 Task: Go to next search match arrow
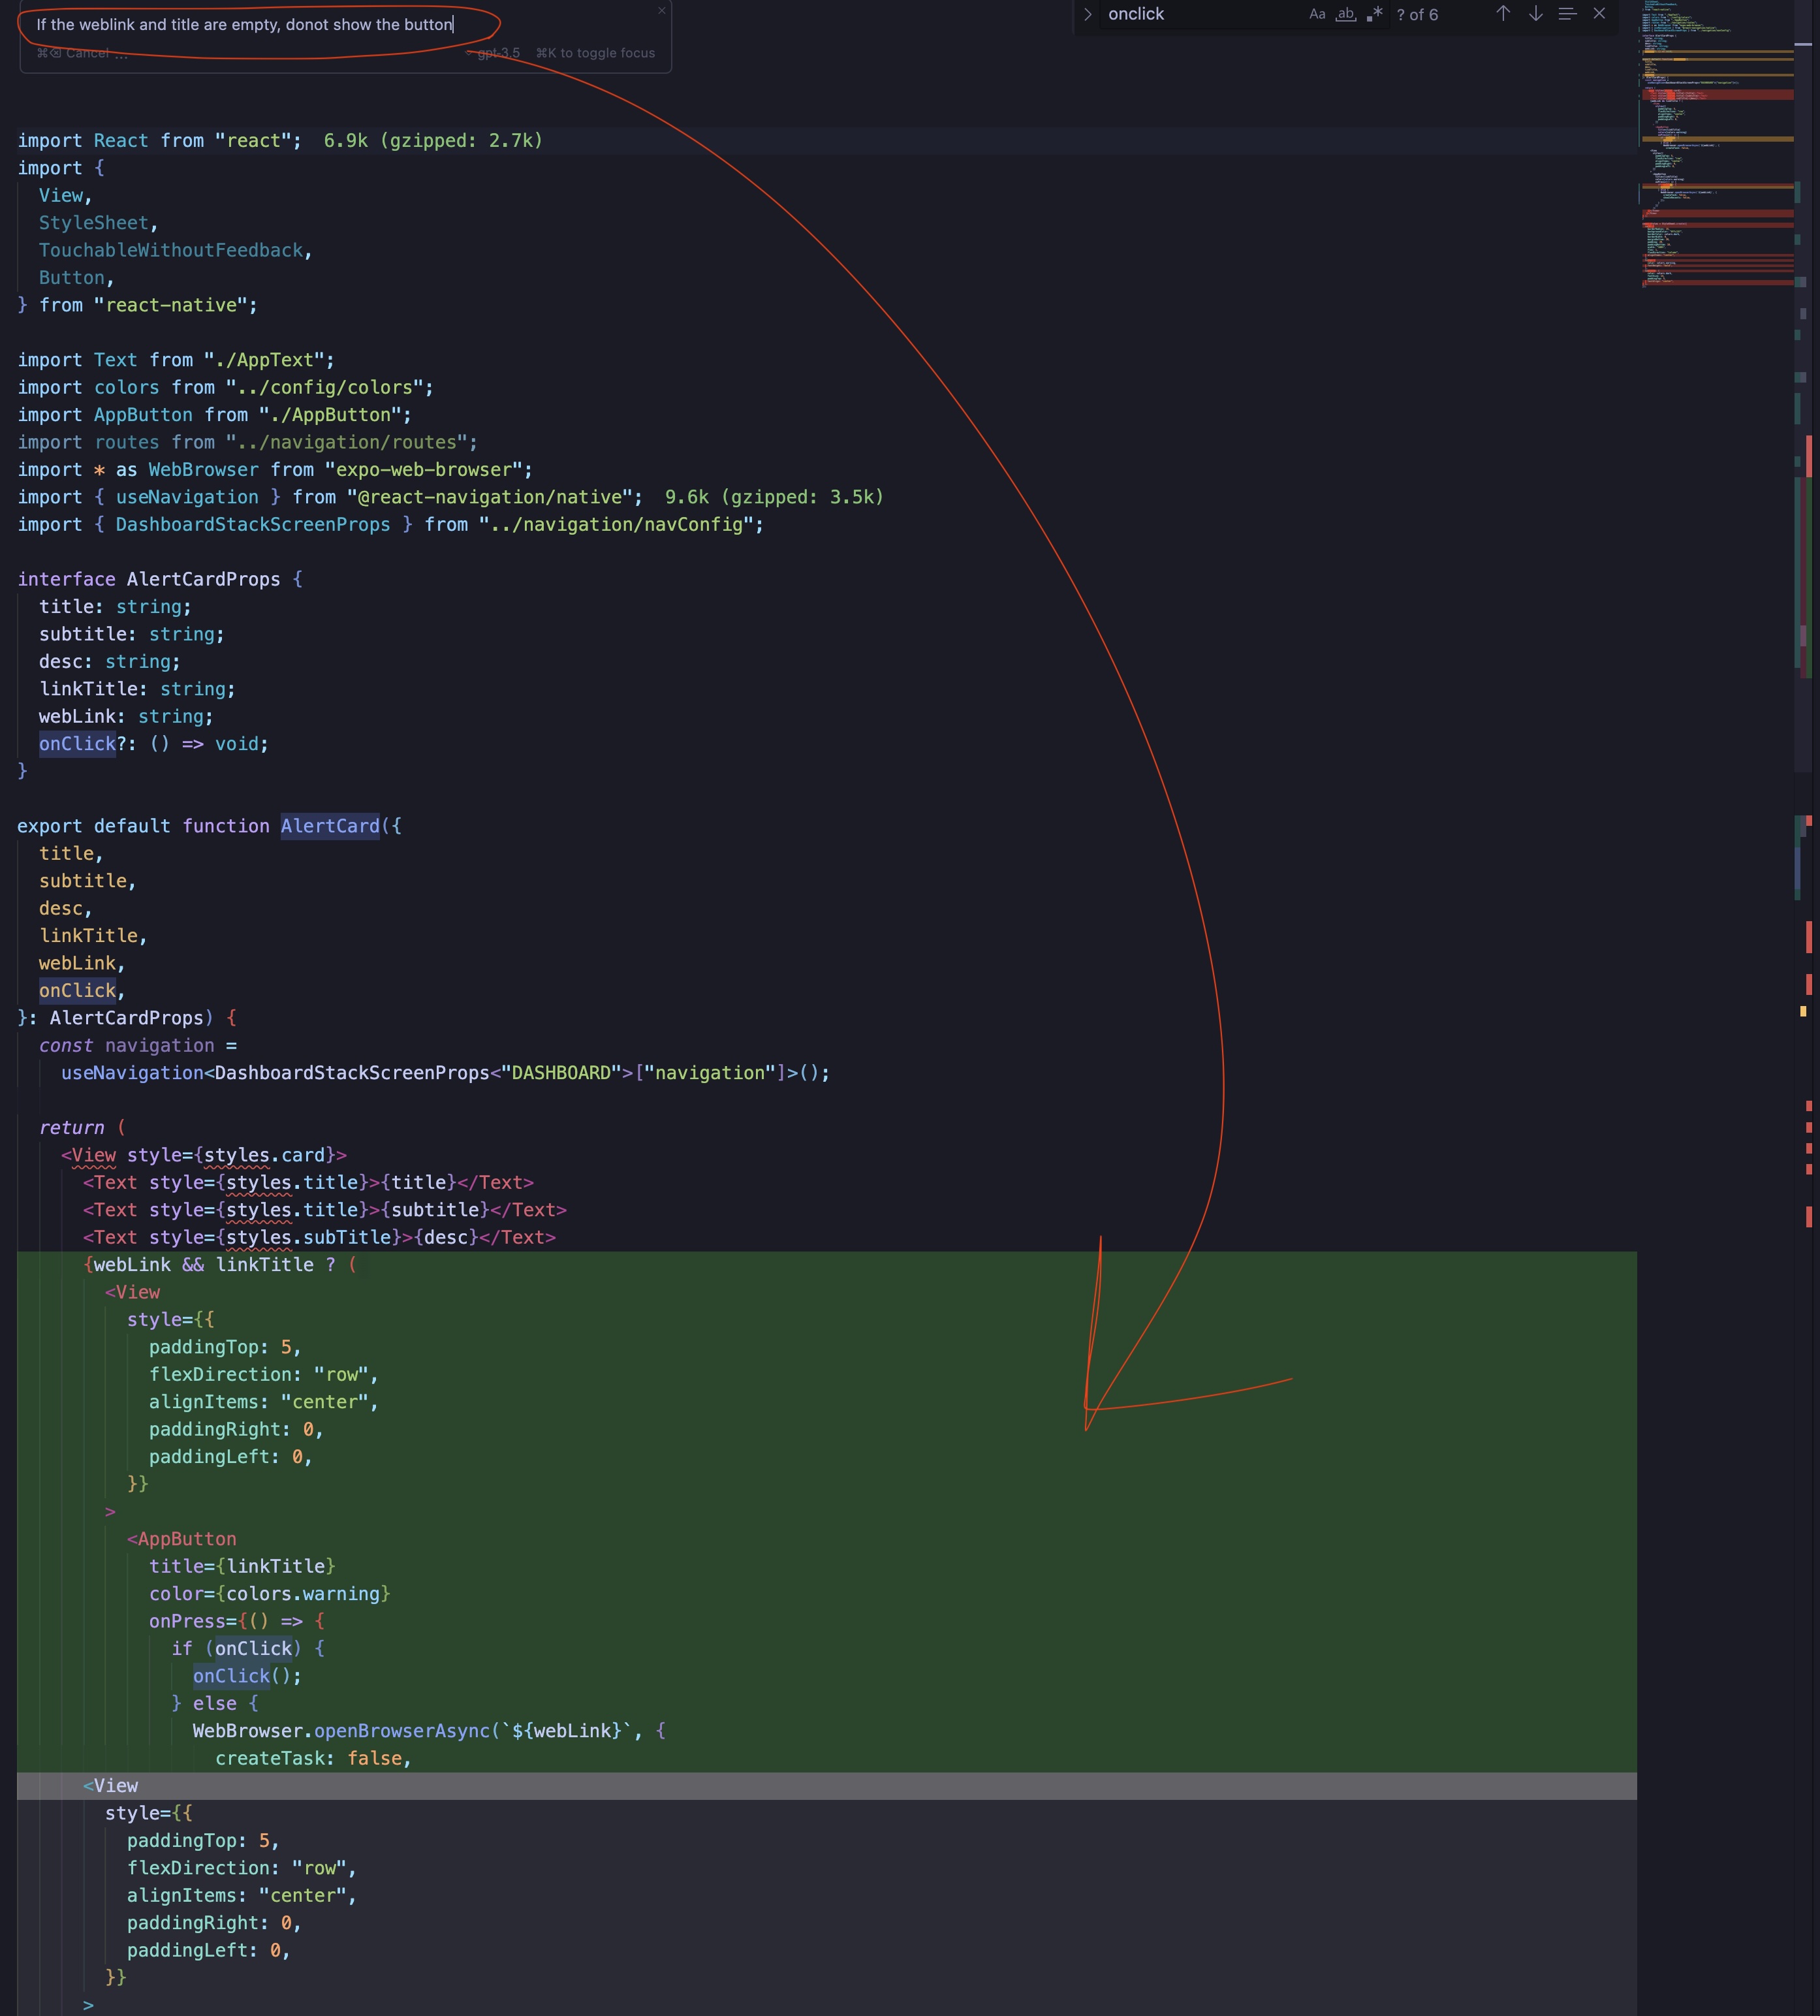click(1535, 14)
